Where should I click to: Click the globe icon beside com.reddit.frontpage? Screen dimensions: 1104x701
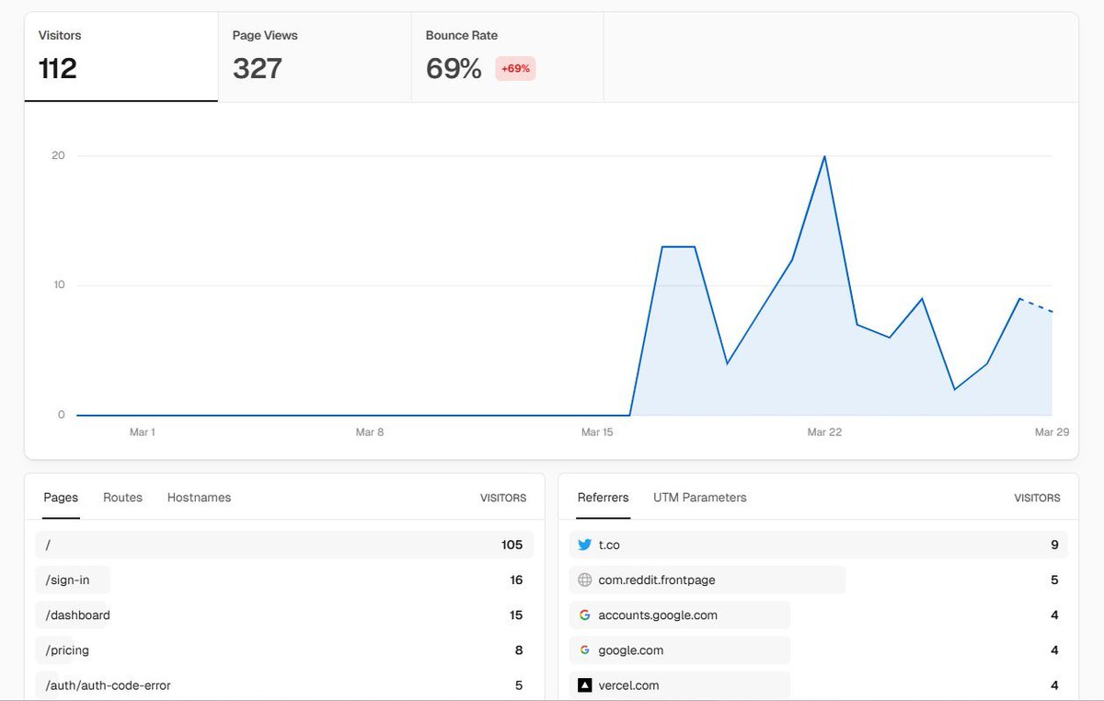584,580
